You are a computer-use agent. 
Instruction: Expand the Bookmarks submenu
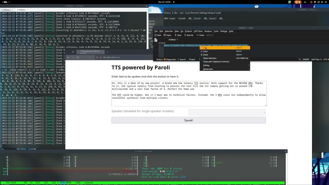click(x=225, y=69)
